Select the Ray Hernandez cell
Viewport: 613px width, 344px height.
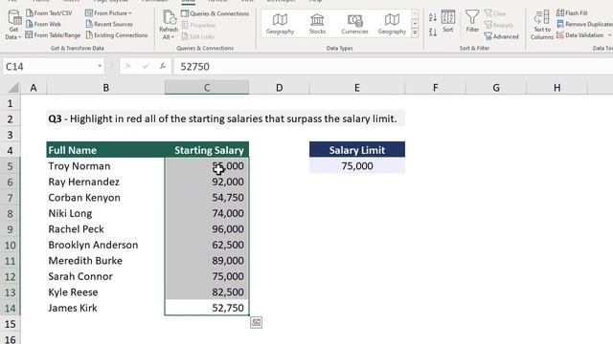point(105,182)
